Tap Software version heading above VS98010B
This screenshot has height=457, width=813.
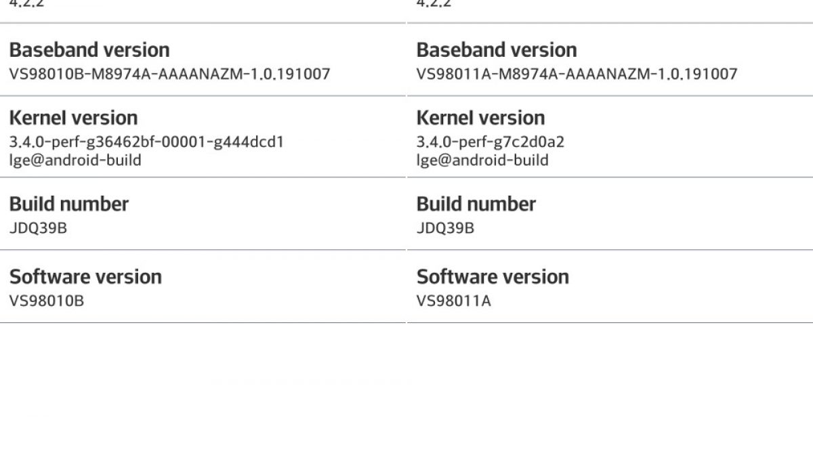[85, 277]
